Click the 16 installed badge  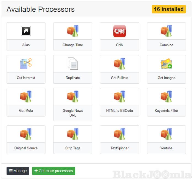tap(168, 9)
